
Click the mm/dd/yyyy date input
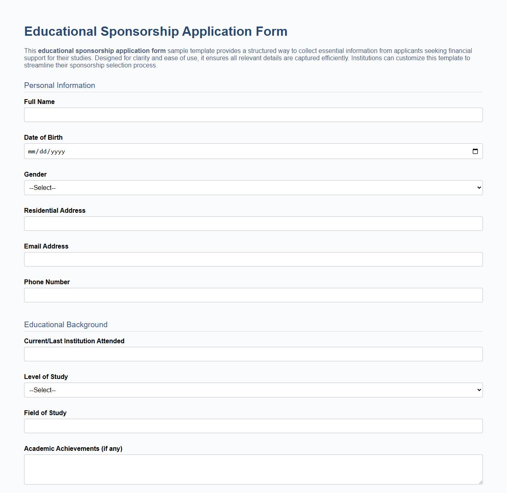[x=161, y=151]
